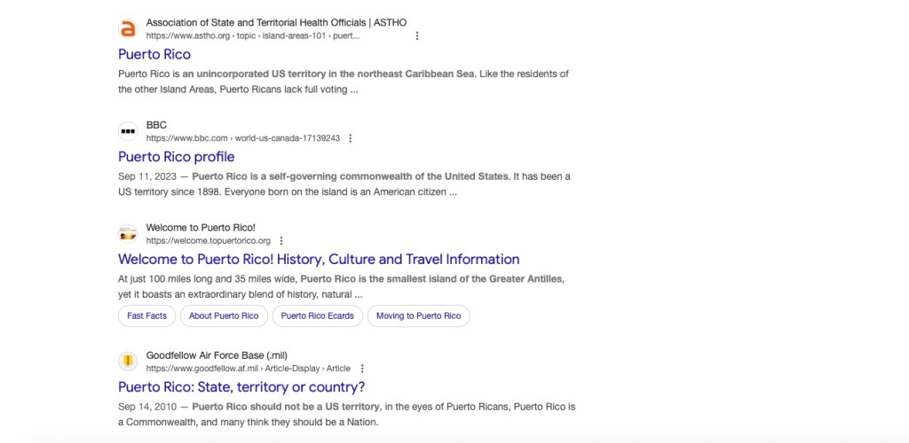Open the three-dot menu for BBC result
Image resolution: width=909 pixels, height=443 pixels.
point(350,138)
